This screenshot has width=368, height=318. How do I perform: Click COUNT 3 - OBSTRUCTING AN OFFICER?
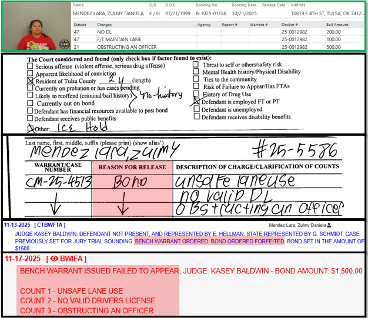(86, 311)
